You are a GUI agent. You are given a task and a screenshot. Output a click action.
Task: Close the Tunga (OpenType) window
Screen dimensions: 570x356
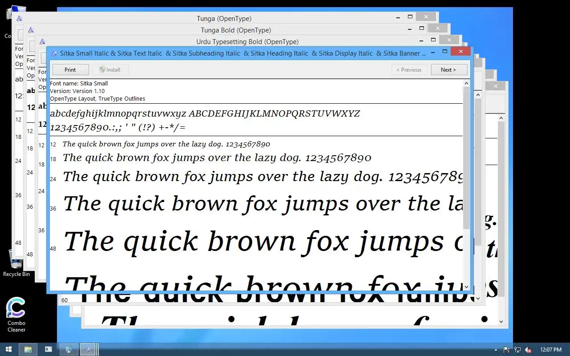[x=426, y=17]
